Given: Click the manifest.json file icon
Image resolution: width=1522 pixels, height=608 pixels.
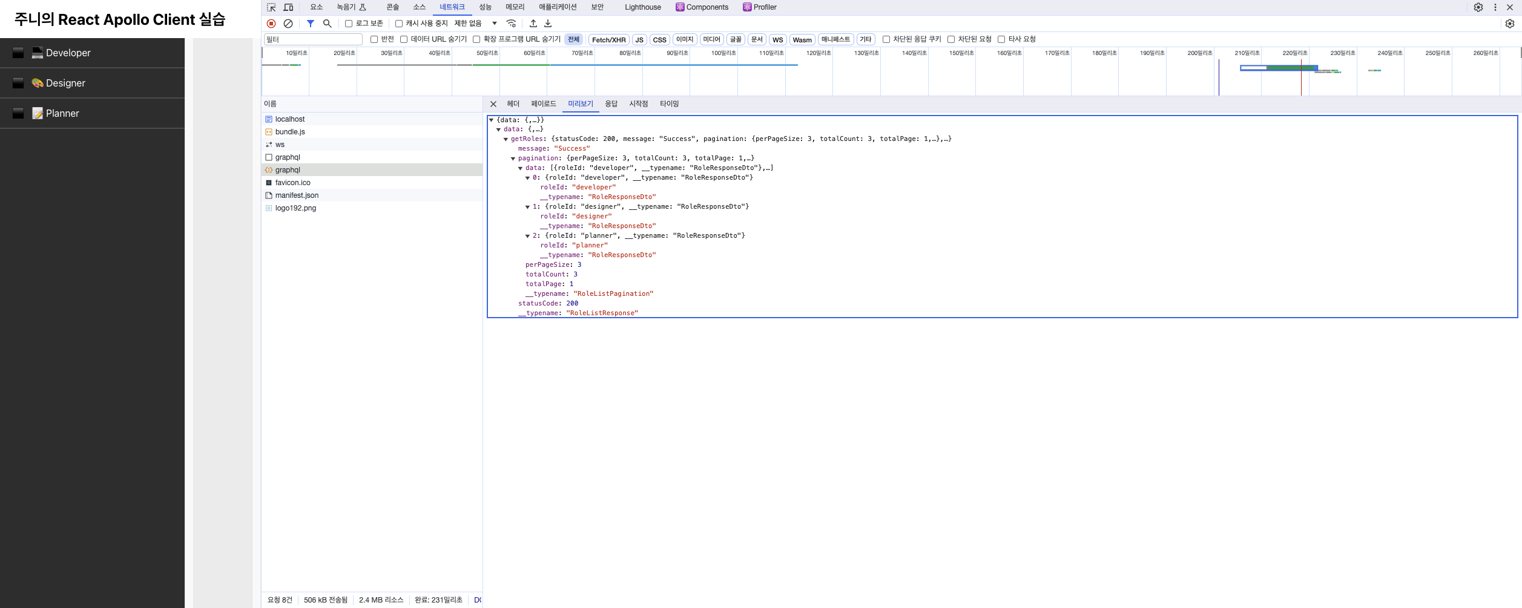Looking at the screenshot, I should pyautogui.click(x=269, y=195).
